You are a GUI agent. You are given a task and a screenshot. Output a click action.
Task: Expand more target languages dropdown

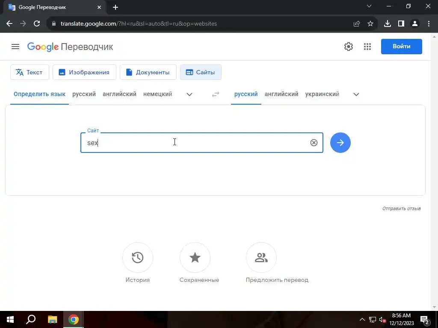pos(356,94)
